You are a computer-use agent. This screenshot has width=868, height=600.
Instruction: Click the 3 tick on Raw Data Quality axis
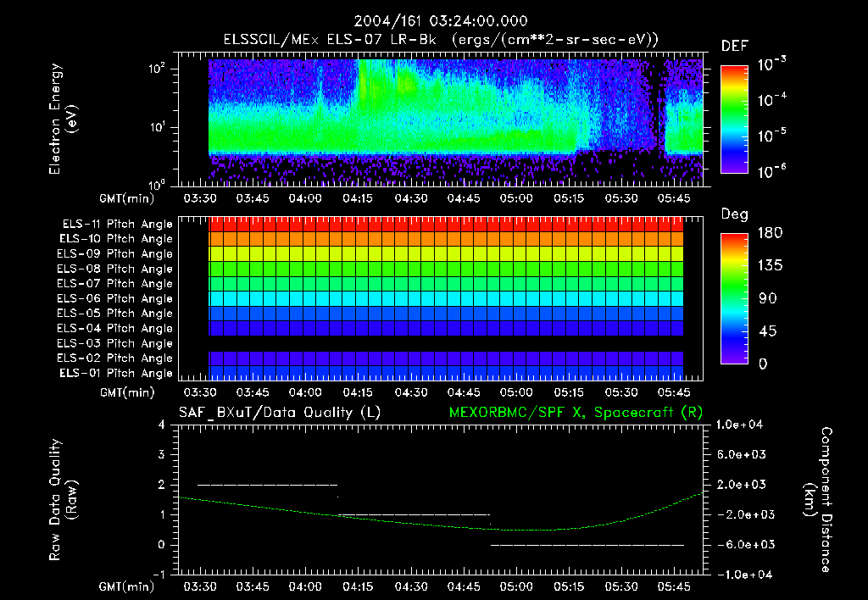[162, 454]
